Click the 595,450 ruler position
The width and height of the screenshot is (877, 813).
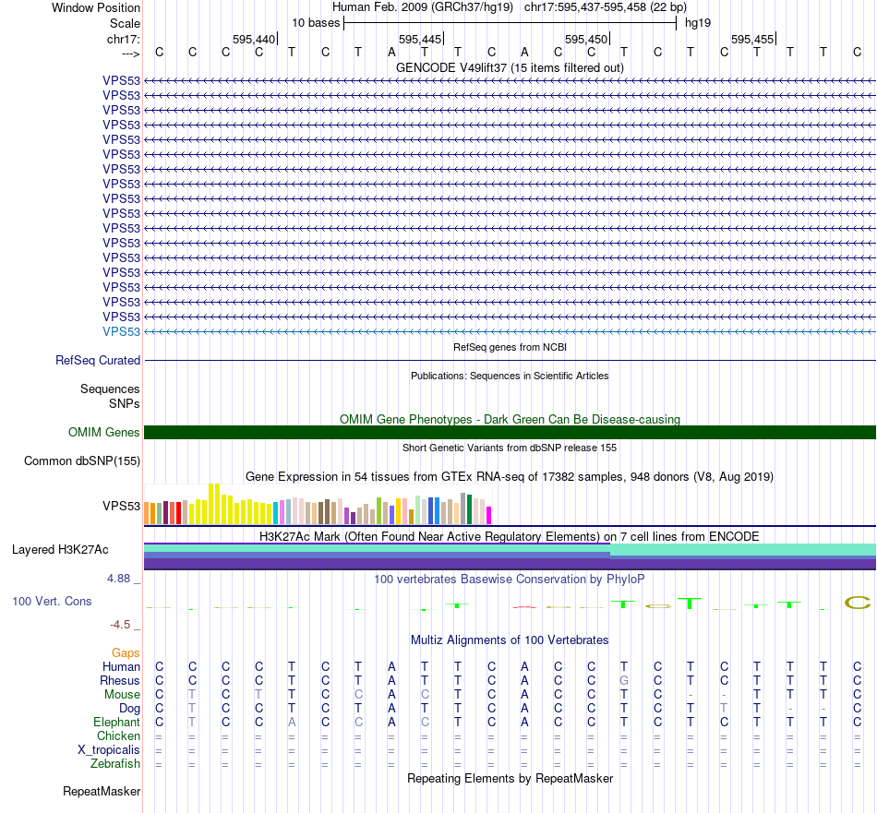[x=586, y=39]
